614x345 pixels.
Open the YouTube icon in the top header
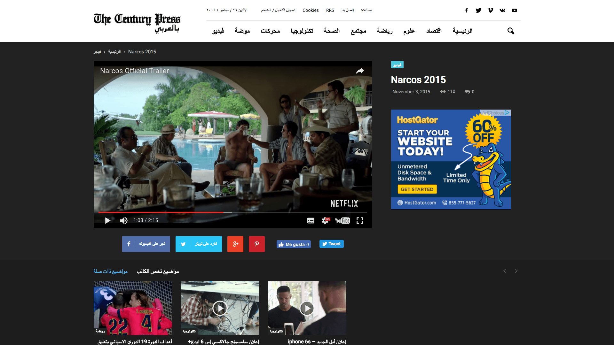514,10
